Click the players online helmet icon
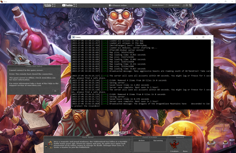 [x=110, y=5]
